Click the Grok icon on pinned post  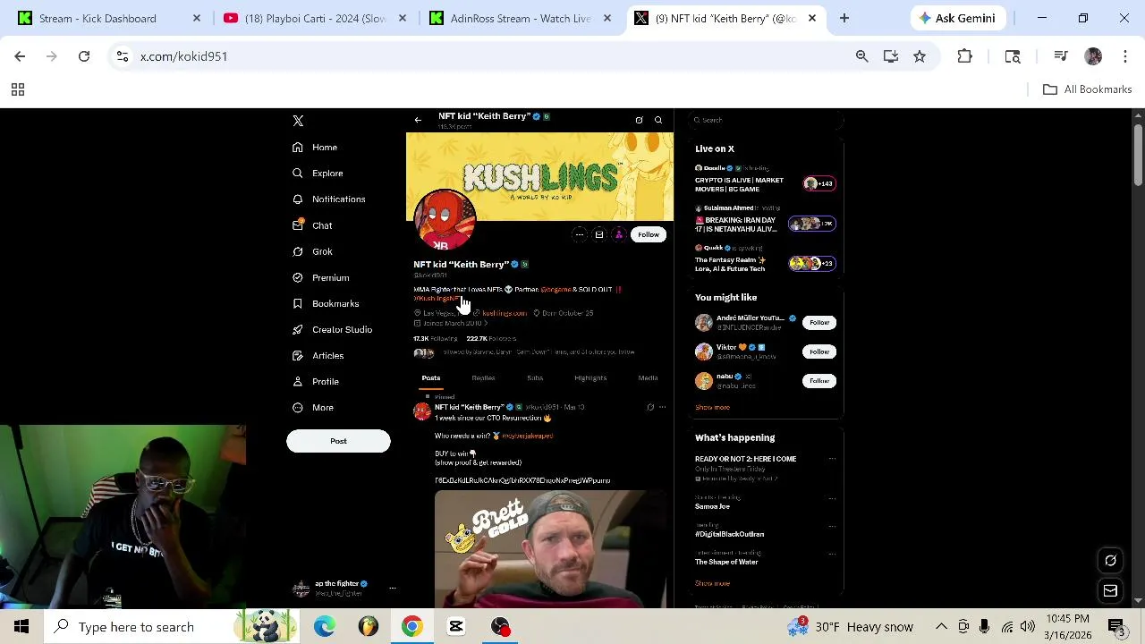coord(650,407)
